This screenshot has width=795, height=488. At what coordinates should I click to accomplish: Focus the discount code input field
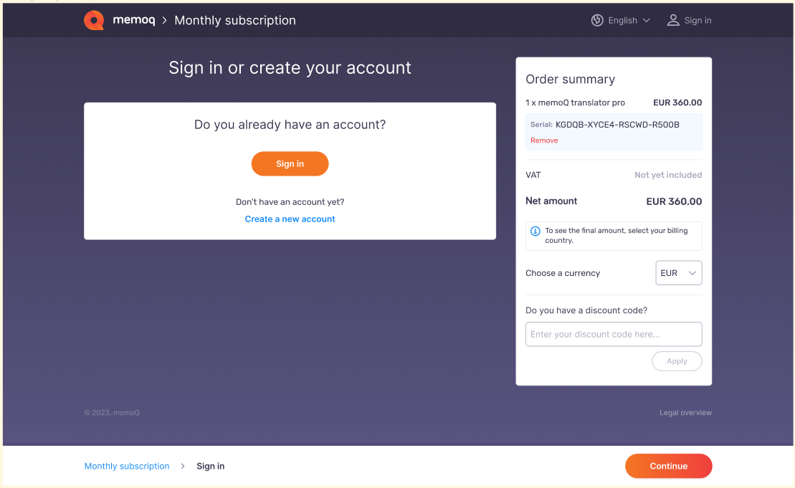614,334
